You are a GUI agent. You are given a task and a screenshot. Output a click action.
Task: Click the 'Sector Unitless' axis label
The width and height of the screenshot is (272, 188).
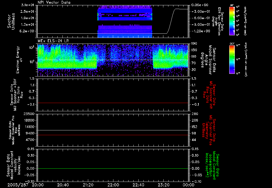pyautogui.click(x=11, y=21)
